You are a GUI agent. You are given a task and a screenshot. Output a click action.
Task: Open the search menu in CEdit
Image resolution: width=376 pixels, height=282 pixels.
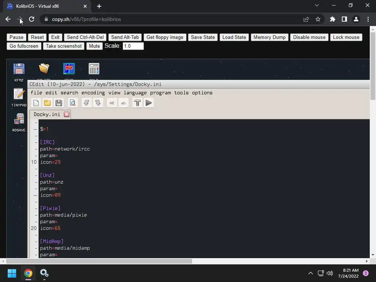coord(69,93)
